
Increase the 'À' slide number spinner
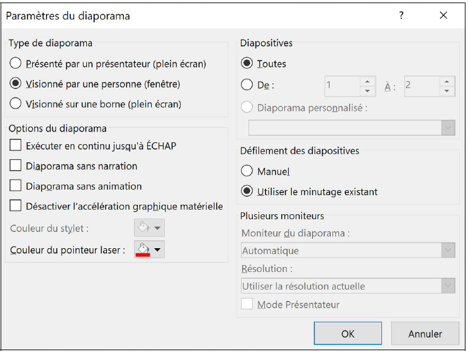pyautogui.click(x=447, y=82)
